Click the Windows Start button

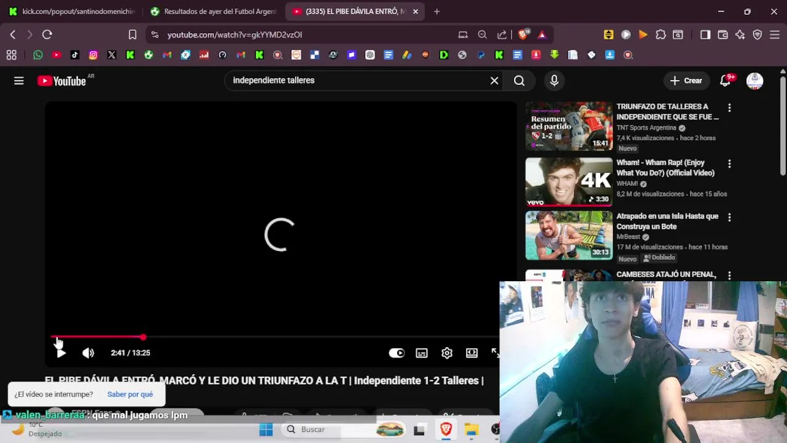pyautogui.click(x=266, y=429)
